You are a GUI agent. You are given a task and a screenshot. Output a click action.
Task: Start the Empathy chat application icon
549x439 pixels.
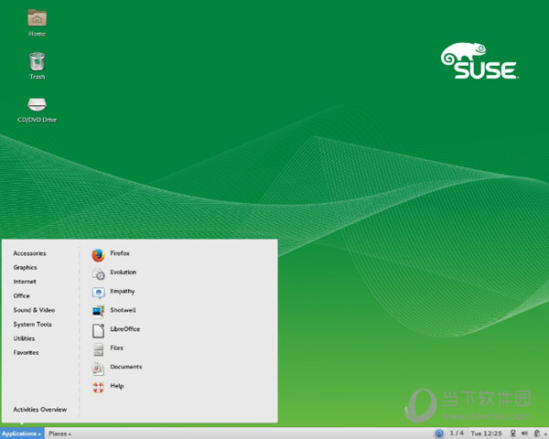pyautogui.click(x=99, y=293)
